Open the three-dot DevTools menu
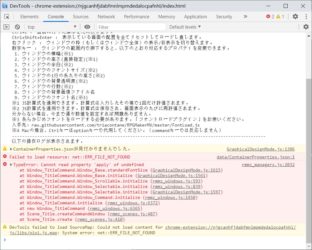Image resolution: width=312 pixels, height=250 pixels. pos(306,16)
